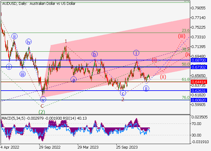Click the red (ii) forecast wave label
This screenshot has width=211, height=151.
pos(163,77)
